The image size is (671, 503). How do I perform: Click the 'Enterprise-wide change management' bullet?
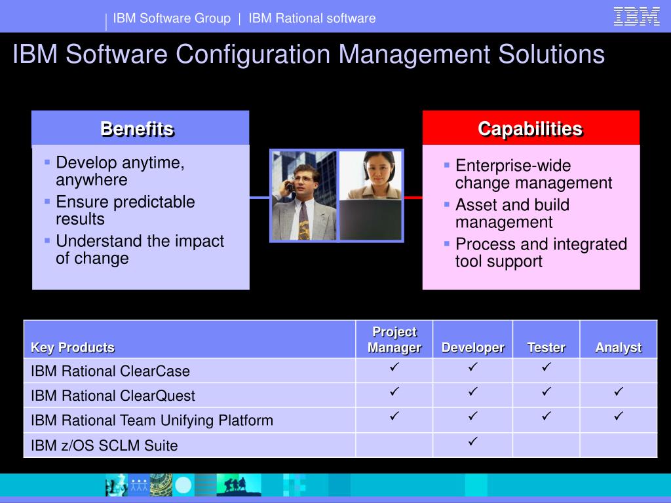point(533,174)
